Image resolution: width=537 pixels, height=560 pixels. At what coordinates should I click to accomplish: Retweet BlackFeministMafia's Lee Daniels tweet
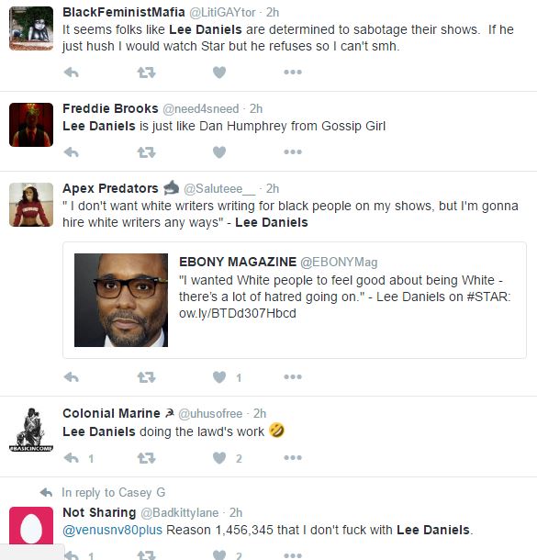click(x=146, y=73)
